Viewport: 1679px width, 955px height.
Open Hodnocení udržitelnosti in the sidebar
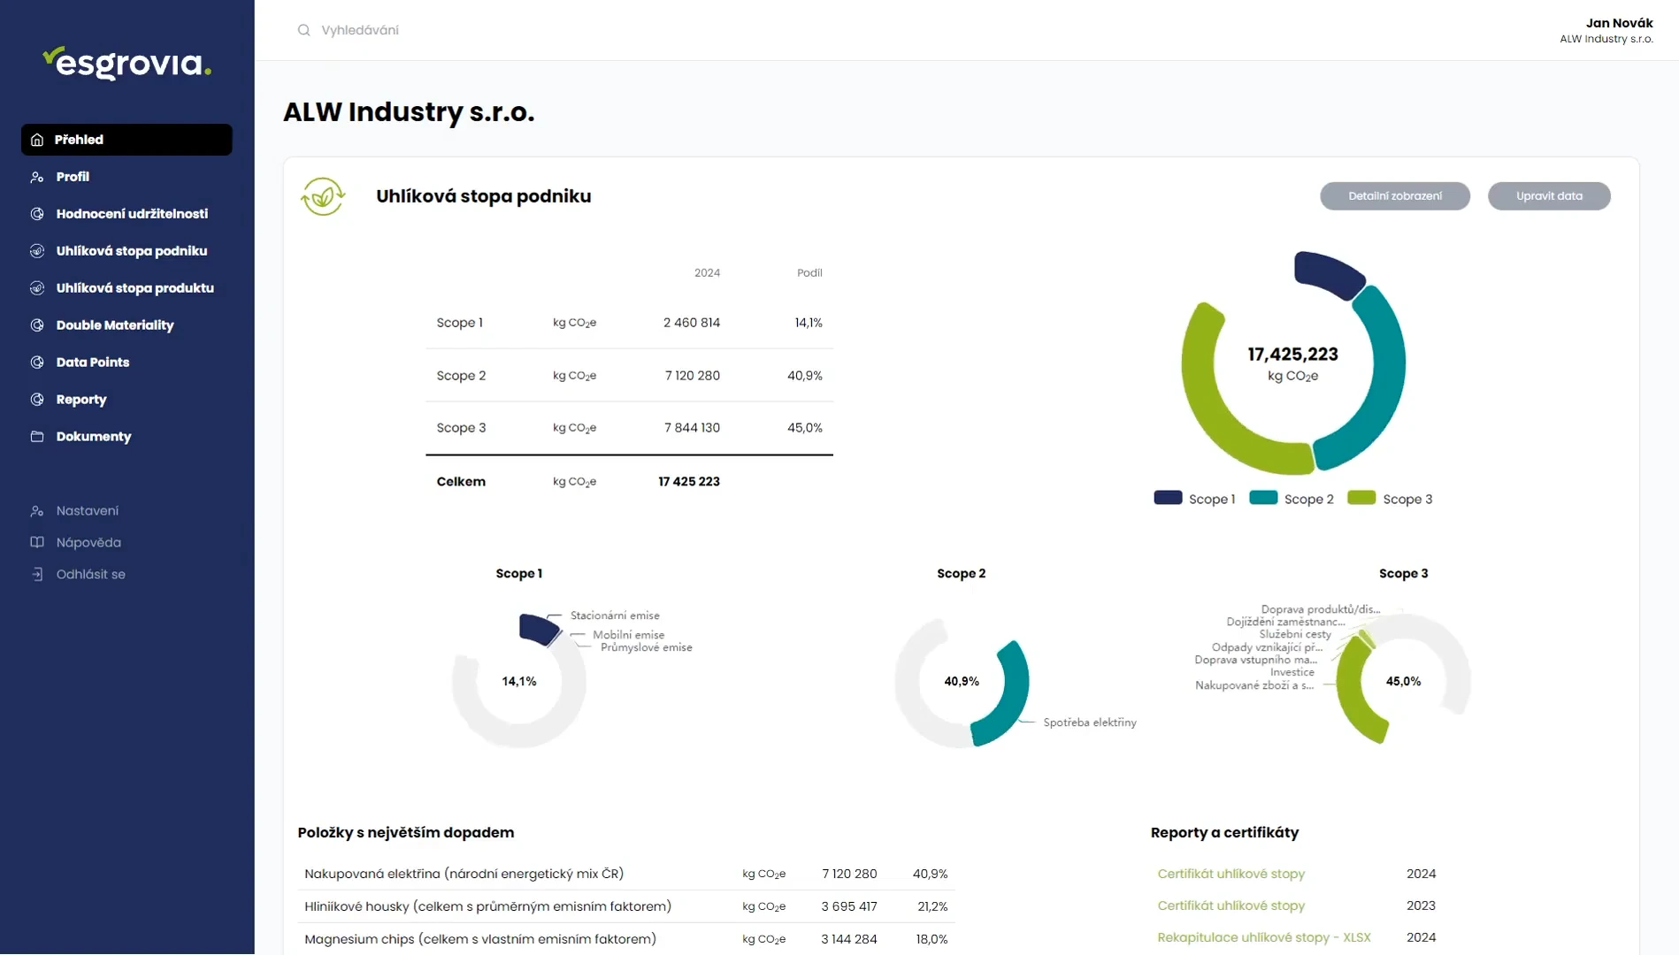pyautogui.click(x=132, y=214)
